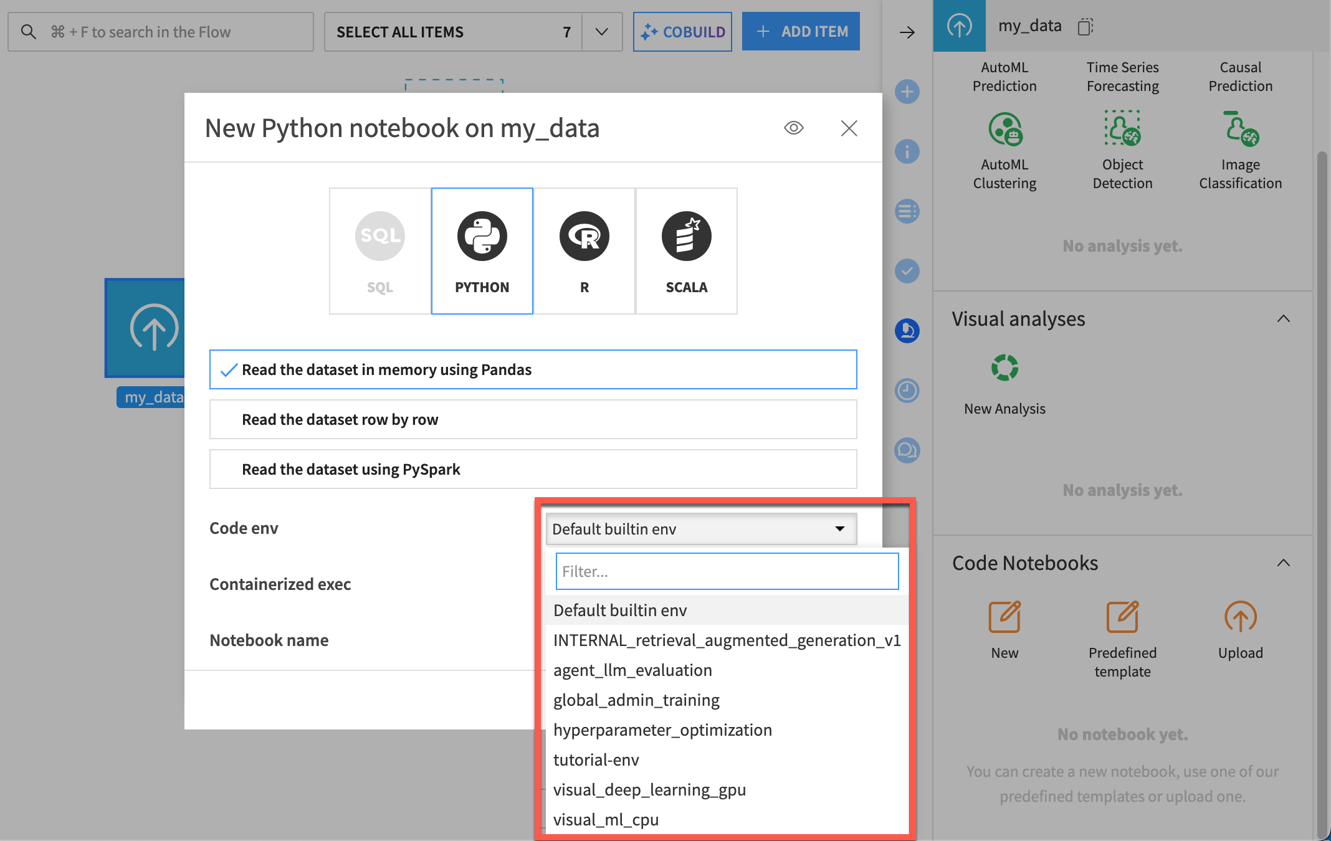This screenshot has height=841, width=1331.
Task: Start a New Analysis in Visual analyses
Action: pos(1004,368)
